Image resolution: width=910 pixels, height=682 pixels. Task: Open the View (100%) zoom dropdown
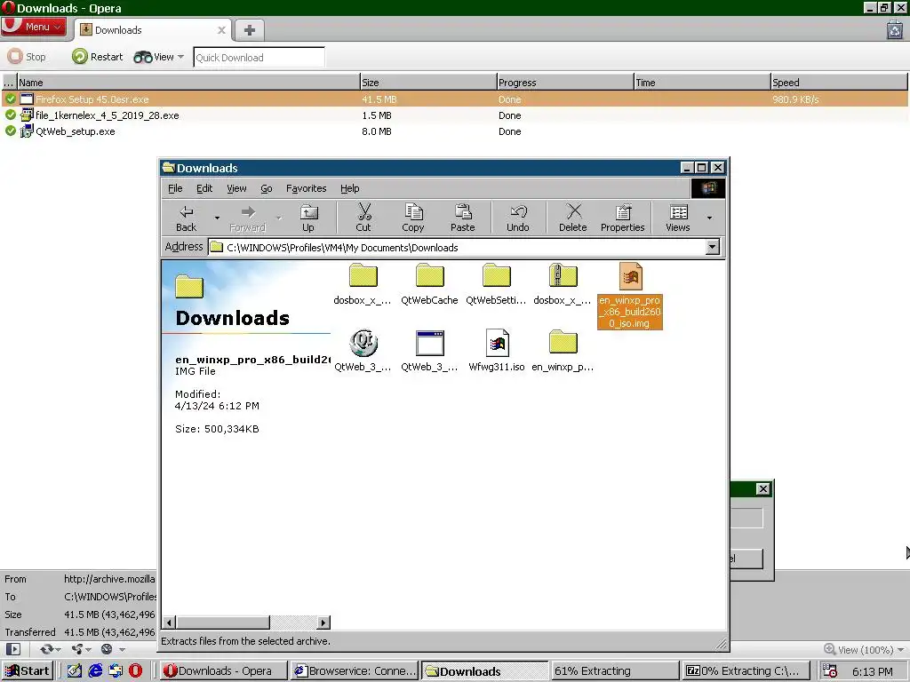tap(864, 649)
